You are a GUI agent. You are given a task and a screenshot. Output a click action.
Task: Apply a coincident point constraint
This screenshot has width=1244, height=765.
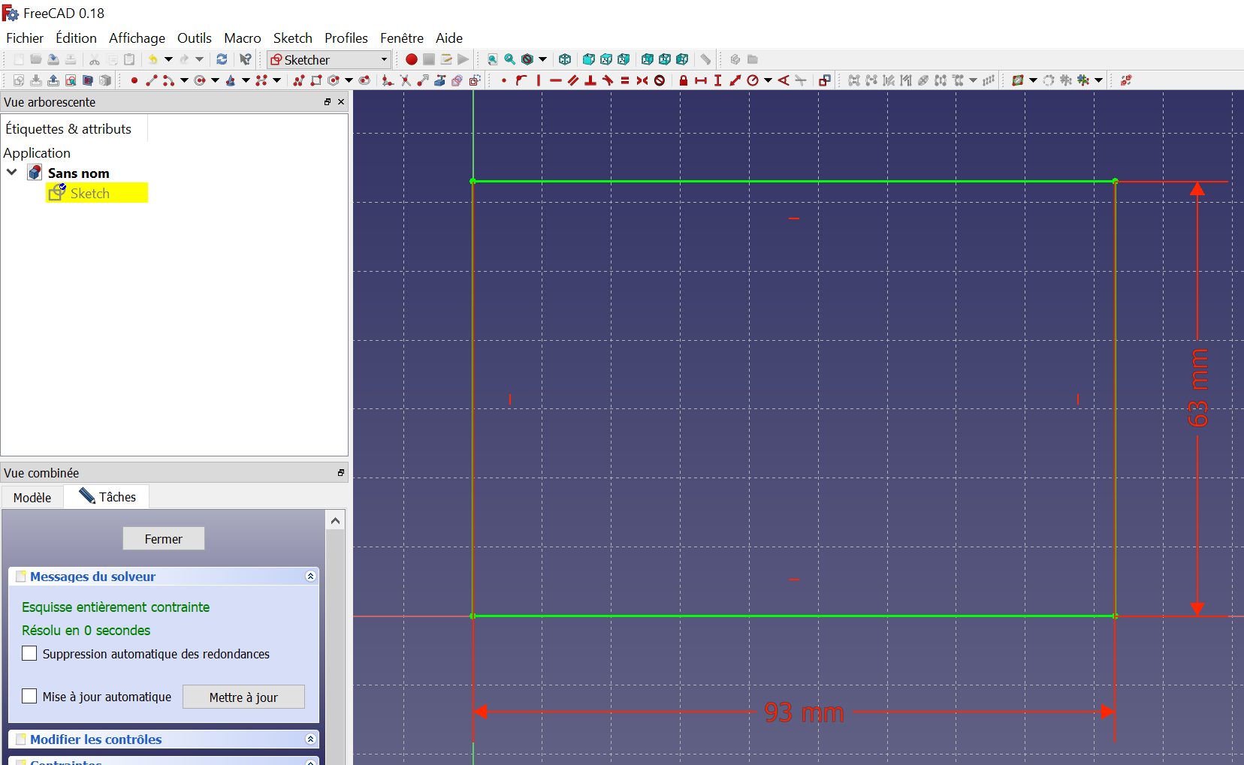pyautogui.click(x=503, y=80)
